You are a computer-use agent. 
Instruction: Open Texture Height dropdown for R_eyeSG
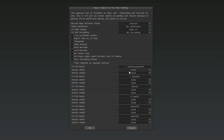[135, 103]
